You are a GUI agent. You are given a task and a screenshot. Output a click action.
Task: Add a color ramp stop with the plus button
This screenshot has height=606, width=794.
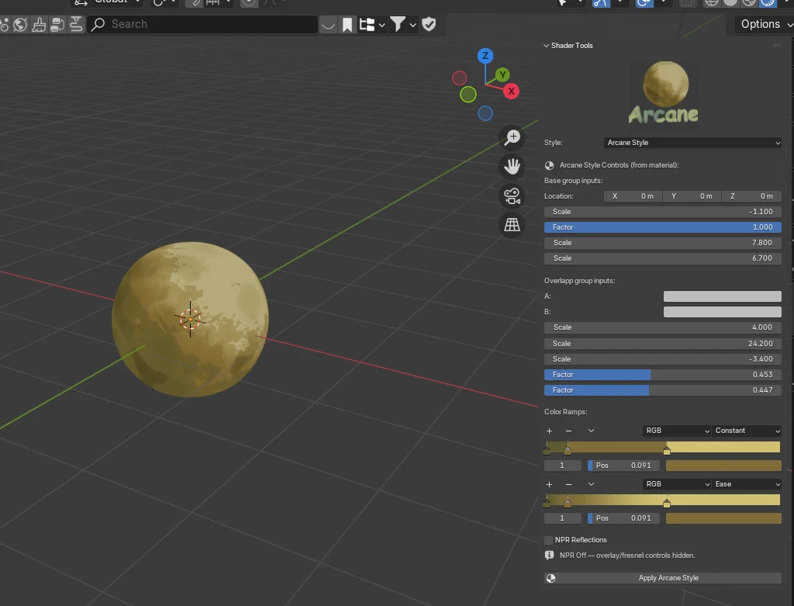549,431
